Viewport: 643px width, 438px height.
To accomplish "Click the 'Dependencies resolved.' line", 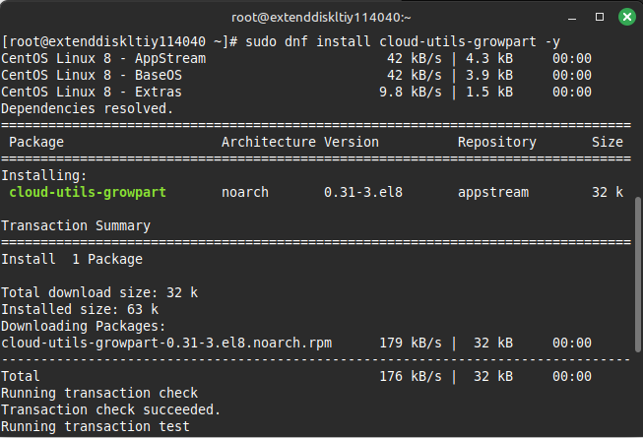I will point(87,108).
